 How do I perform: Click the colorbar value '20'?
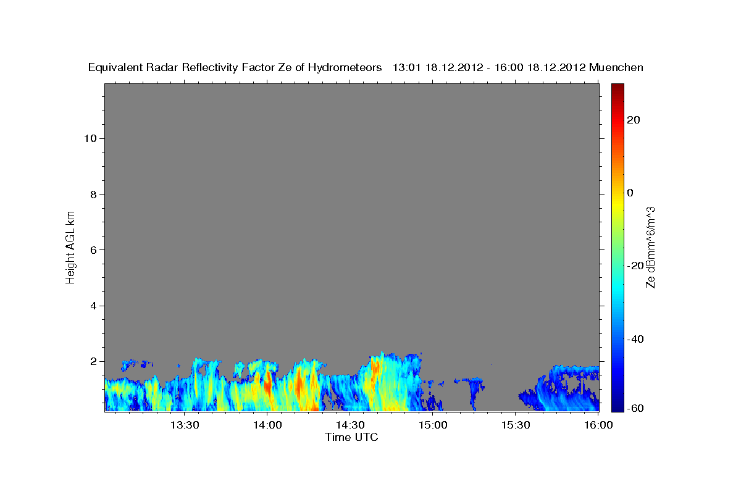633,120
